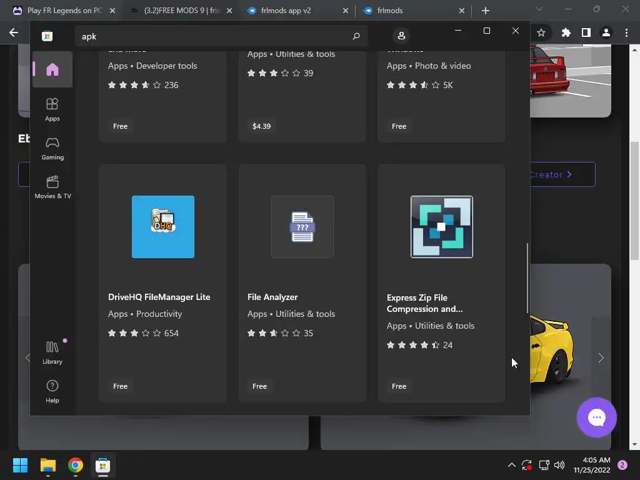Screen dimensions: 640x480
Task: Open Express Zip File Compression app icon
Action: point(442,227)
